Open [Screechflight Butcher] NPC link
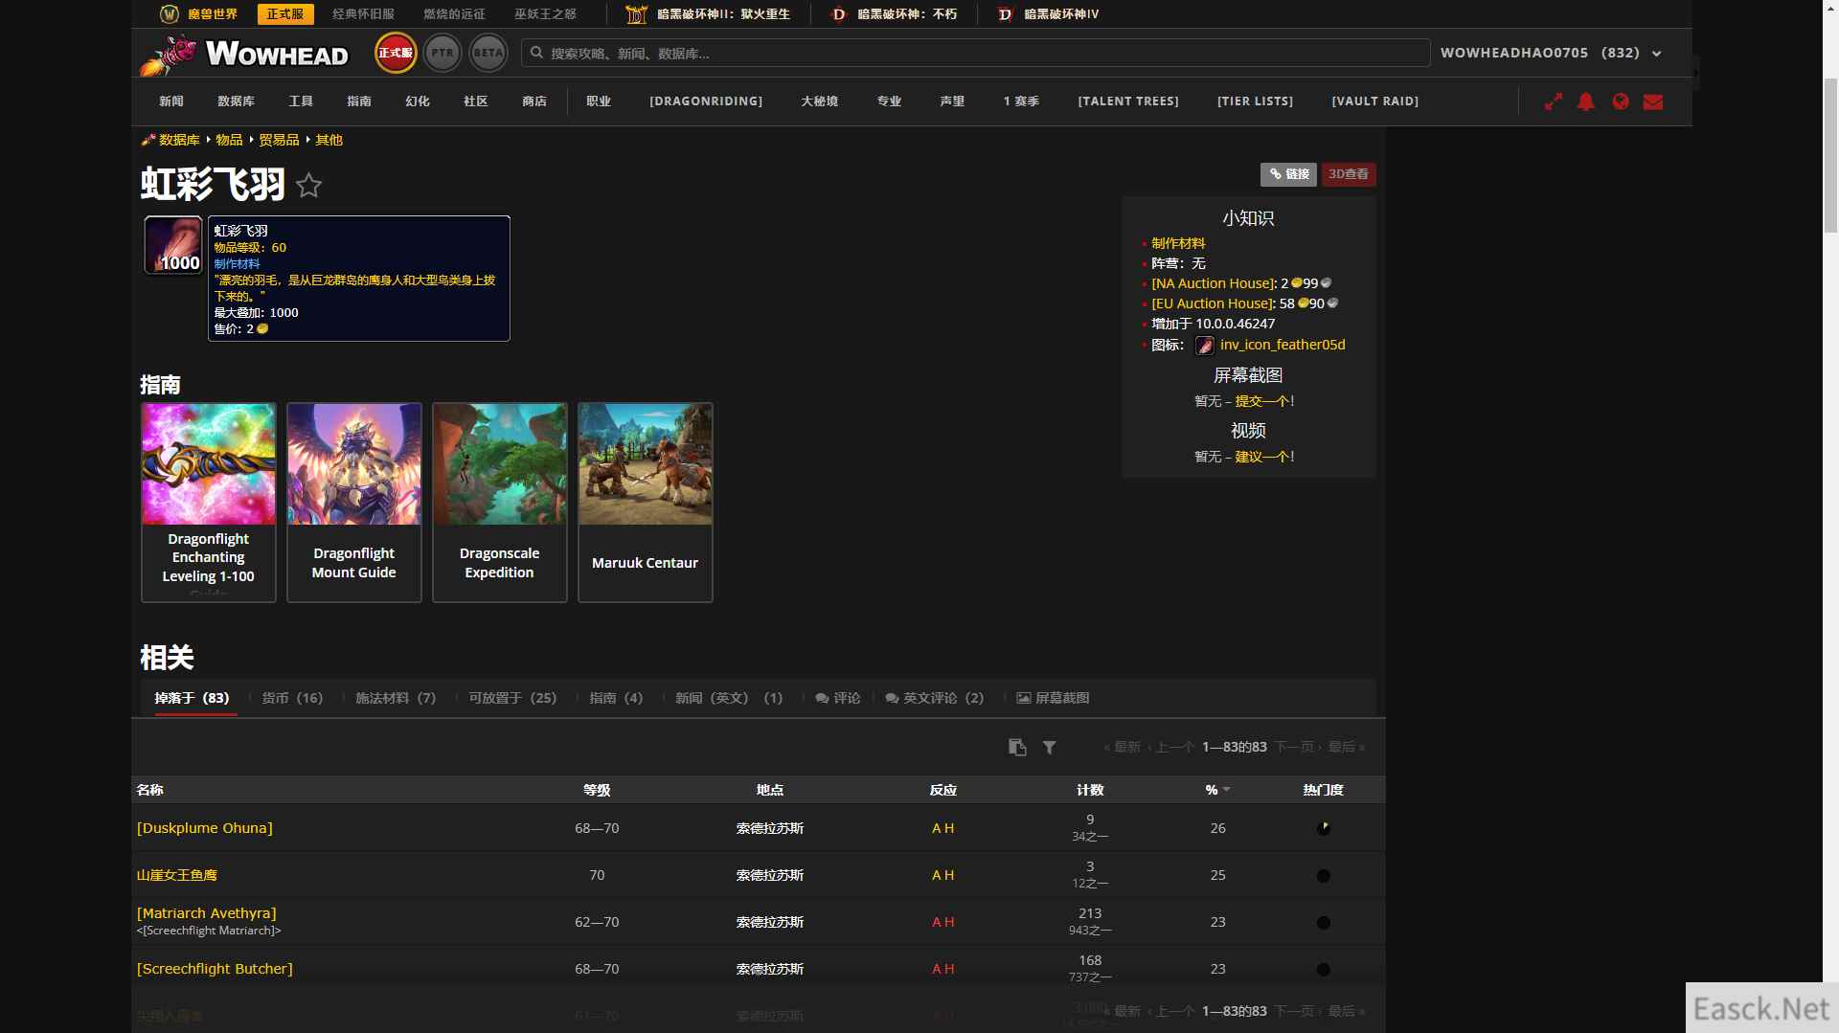1839x1033 pixels. point(215,969)
